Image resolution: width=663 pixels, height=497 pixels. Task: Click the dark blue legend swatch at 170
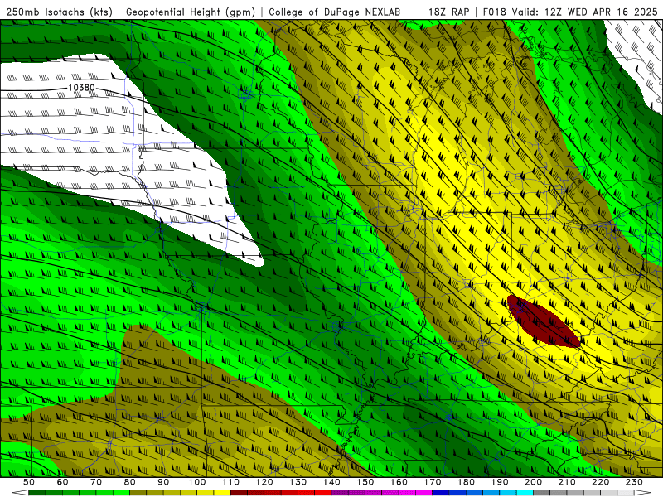coord(441,493)
